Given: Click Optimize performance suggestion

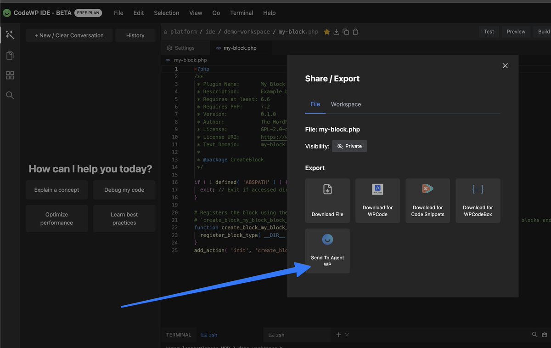Looking at the screenshot, I should (56, 218).
